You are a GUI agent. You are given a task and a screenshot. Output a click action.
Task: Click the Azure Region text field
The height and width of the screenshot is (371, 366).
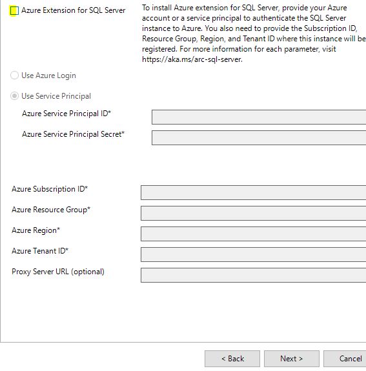tap(253, 234)
